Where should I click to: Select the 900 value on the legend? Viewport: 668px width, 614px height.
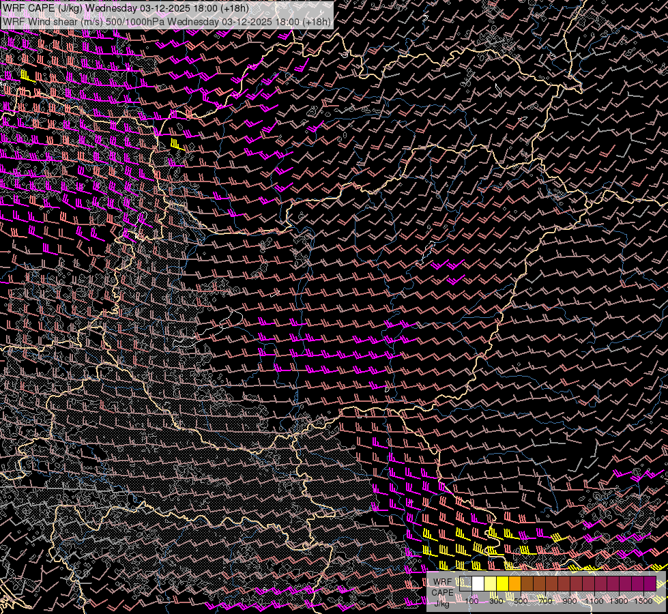pyautogui.click(x=570, y=601)
